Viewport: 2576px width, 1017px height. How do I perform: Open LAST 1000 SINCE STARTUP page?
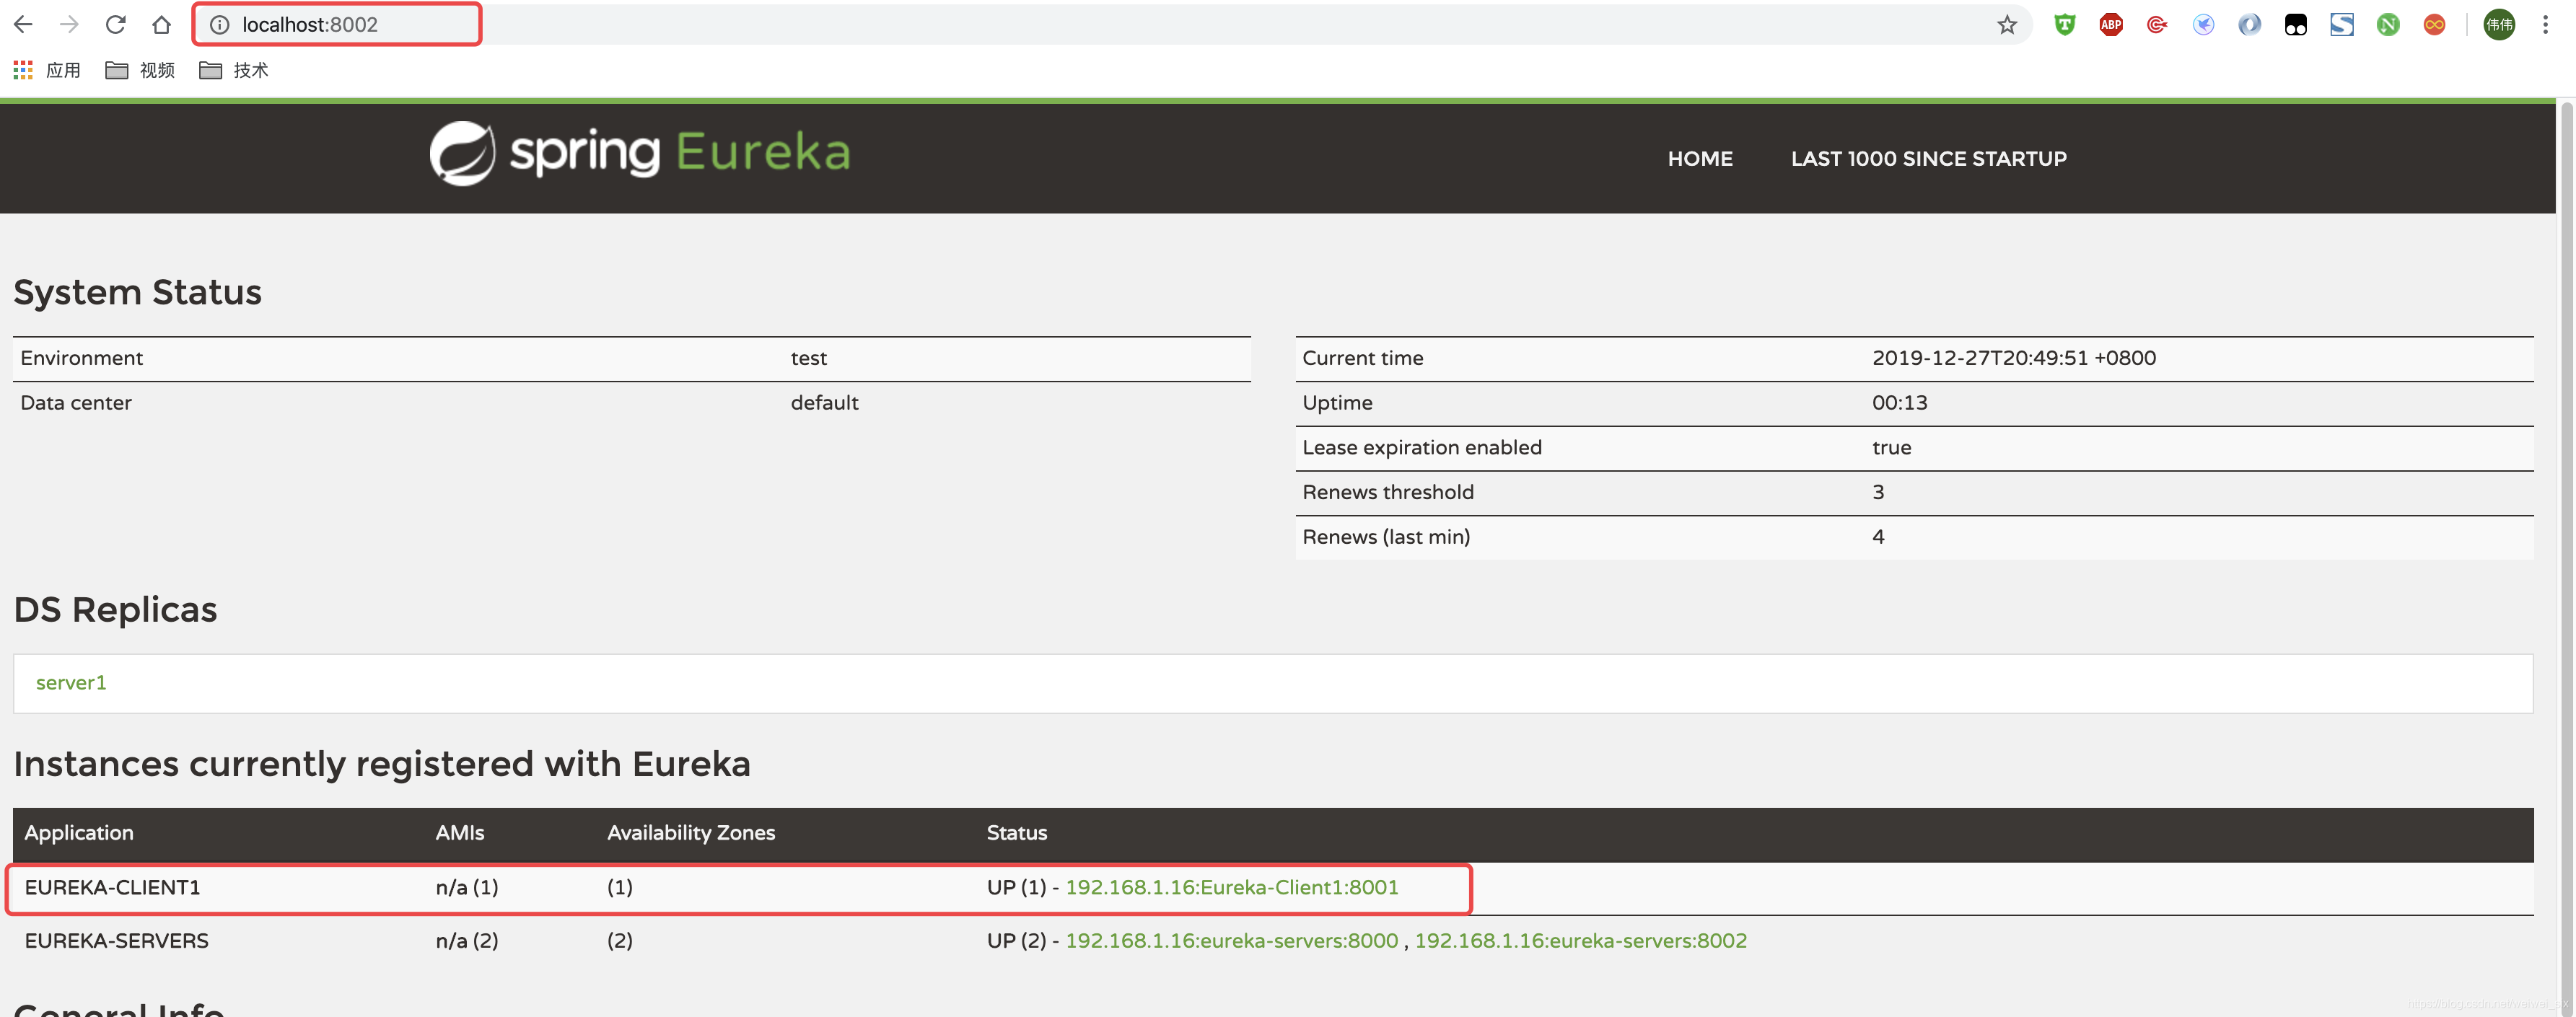tap(1928, 158)
